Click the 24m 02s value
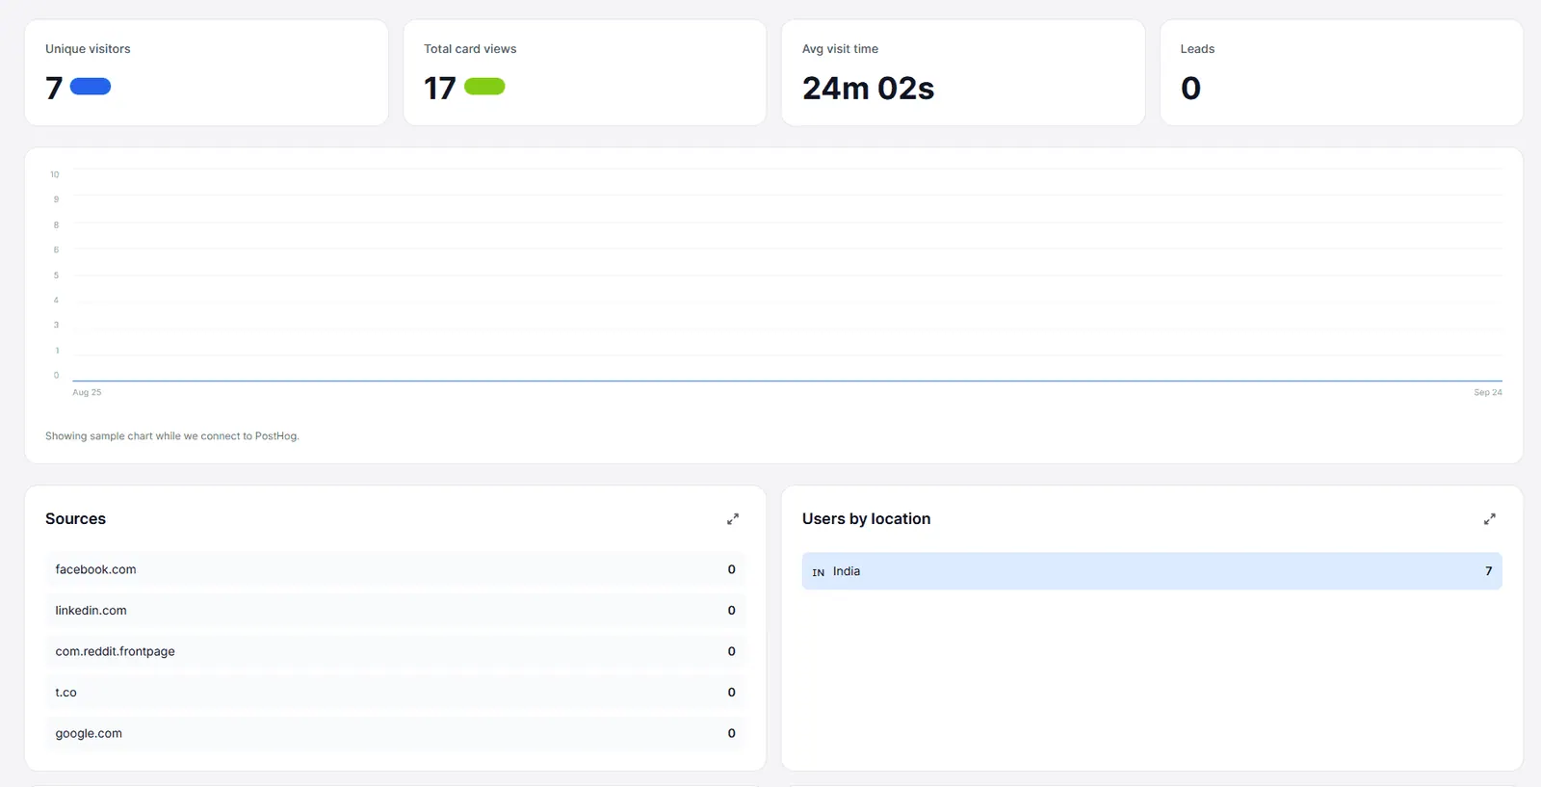Image resolution: width=1541 pixels, height=787 pixels. click(x=868, y=89)
